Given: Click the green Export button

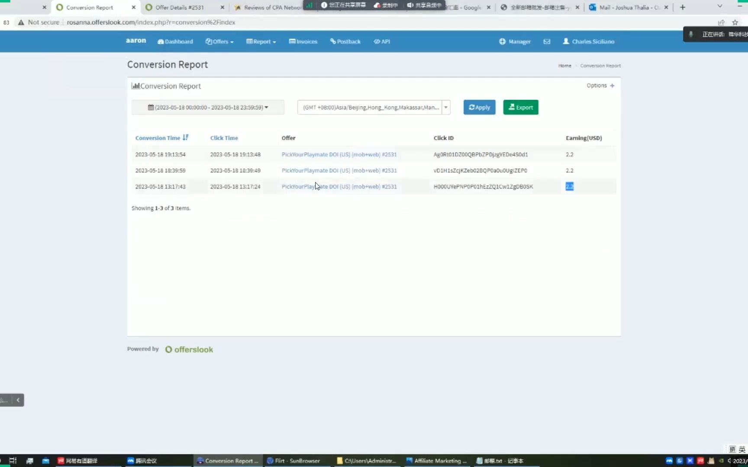Looking at the screenshot, I should click(x=521, y=107).
